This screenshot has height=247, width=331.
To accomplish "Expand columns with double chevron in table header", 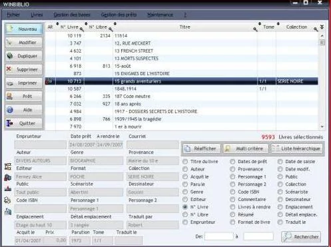I will (322, 27).
